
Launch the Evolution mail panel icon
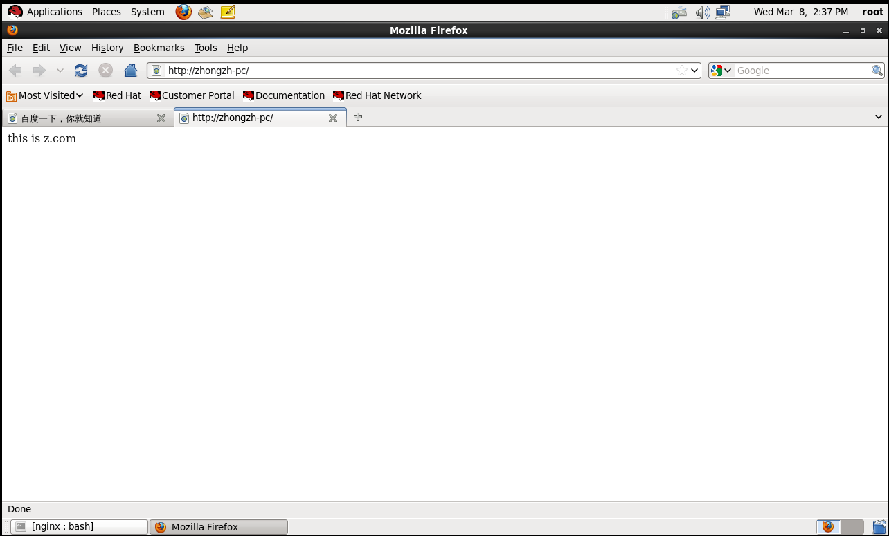pos(206,12)
